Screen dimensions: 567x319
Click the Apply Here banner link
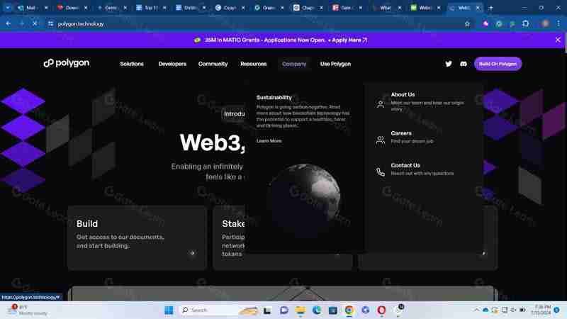tap(349, 40)
